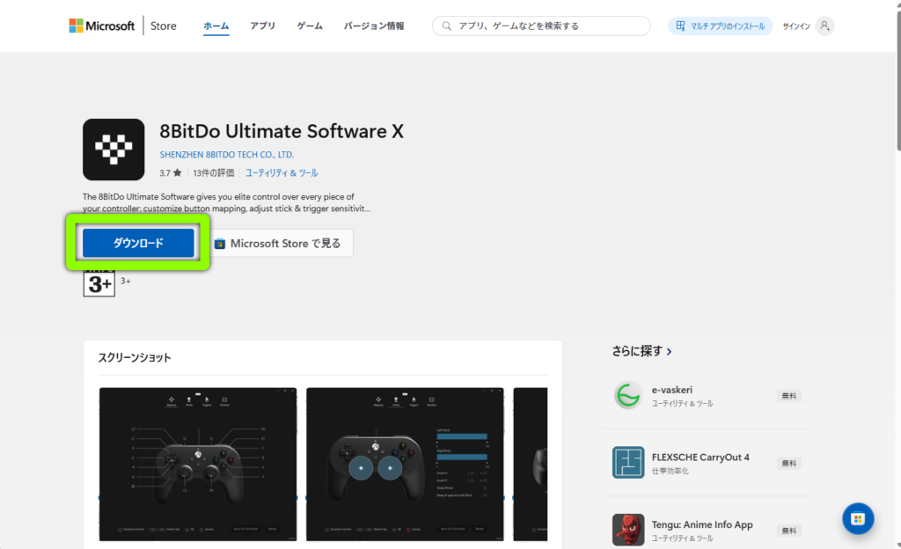Viewport: 901px width, 549px height.
Task: Click the Microsoft logo icon
Action: [77, 26]
